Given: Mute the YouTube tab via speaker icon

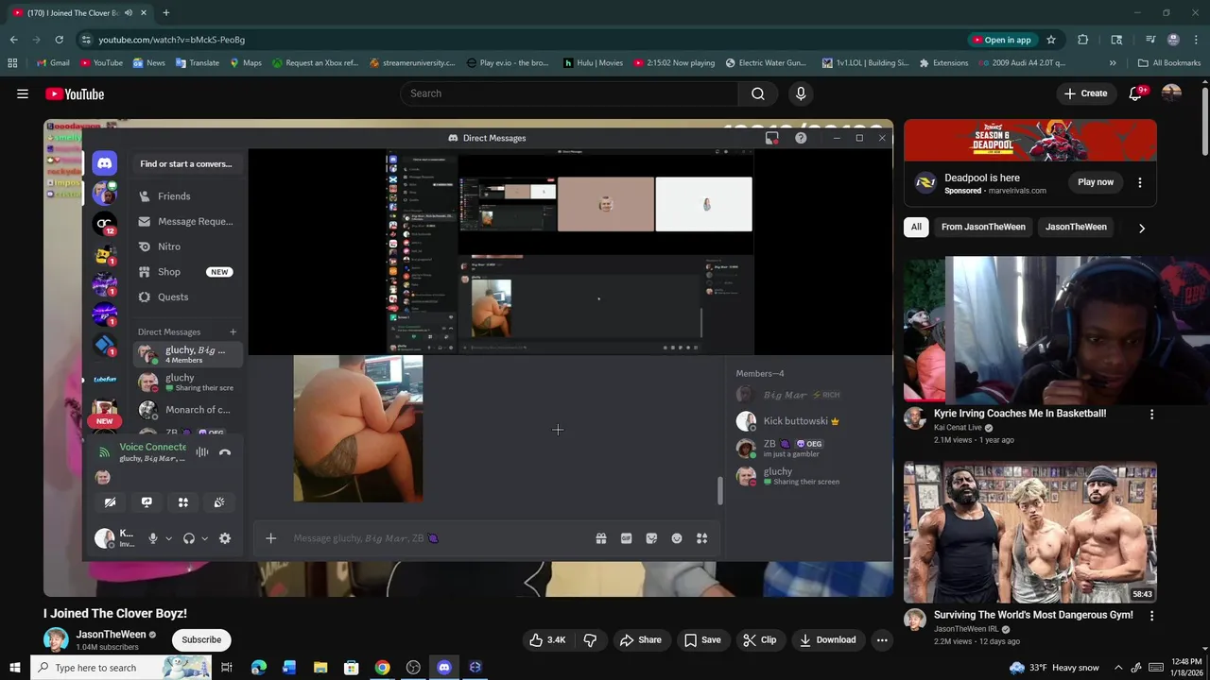Looking at the screenshot, I should coord(129,12).
